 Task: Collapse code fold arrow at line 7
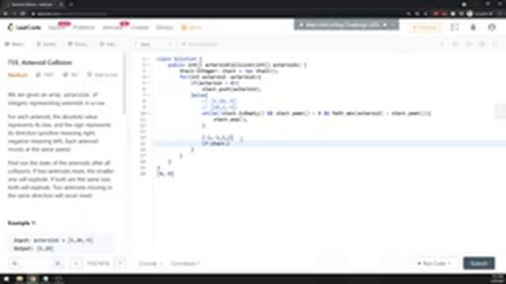[149, 95]
